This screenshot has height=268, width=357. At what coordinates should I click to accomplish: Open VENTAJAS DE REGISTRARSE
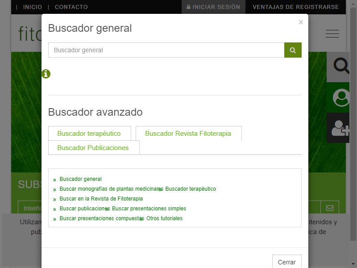point(296,7)
